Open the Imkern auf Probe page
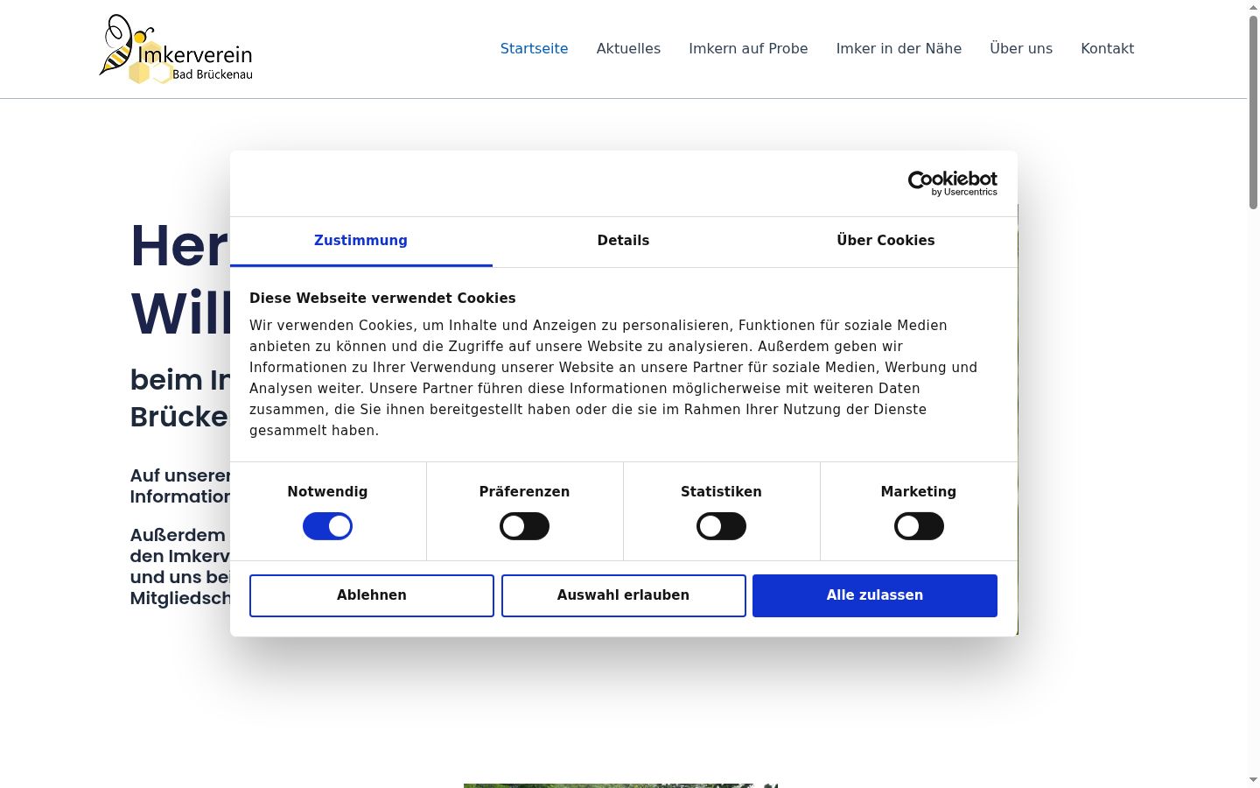 [x=748, y=48]
